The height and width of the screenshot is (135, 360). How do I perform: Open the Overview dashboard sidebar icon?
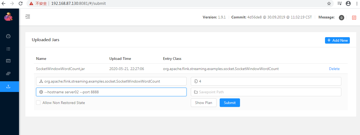8,36
